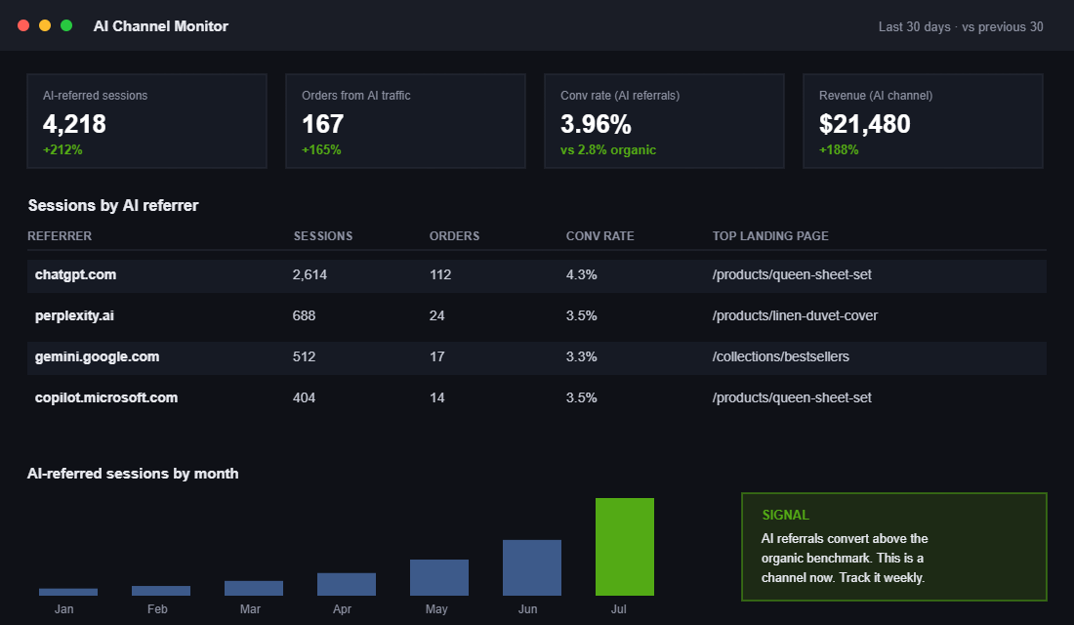Image resolution: width=1074 pixels, height=625 pixels.
Task: Click the 24 orders cell
Action: 437,316
